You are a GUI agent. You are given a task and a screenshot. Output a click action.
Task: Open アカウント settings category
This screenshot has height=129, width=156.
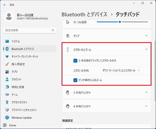(30, 79)
